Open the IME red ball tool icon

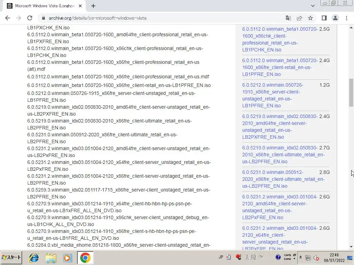238,257
